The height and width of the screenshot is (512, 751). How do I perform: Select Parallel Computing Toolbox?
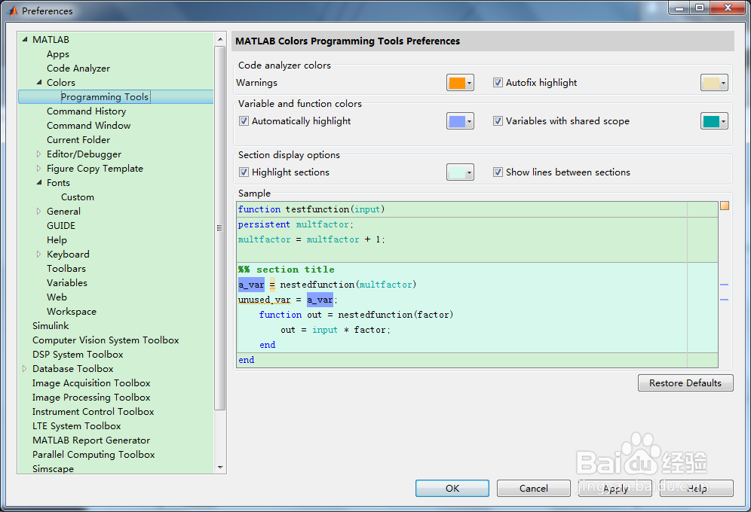tap(93, 455)
